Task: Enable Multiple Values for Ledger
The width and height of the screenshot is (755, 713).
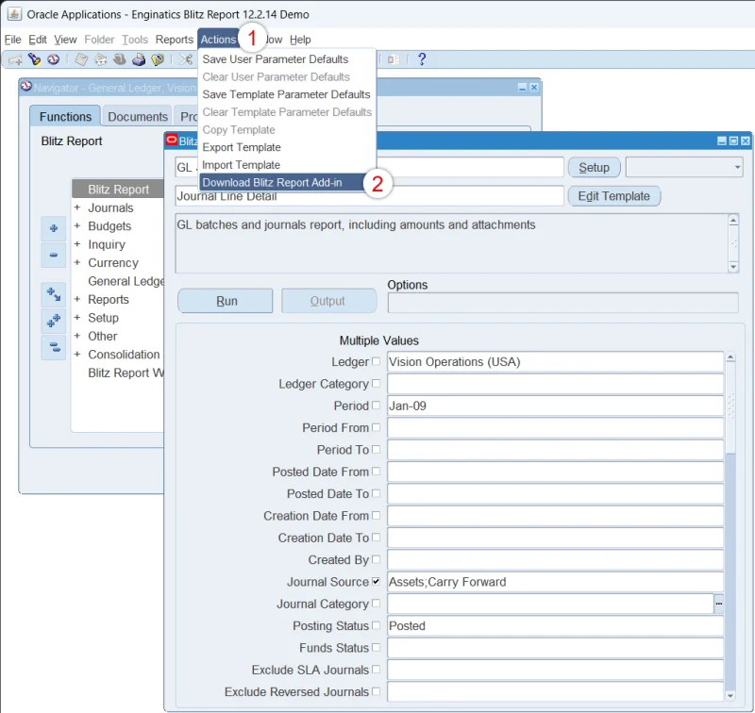Action: [x=376, y=361]
